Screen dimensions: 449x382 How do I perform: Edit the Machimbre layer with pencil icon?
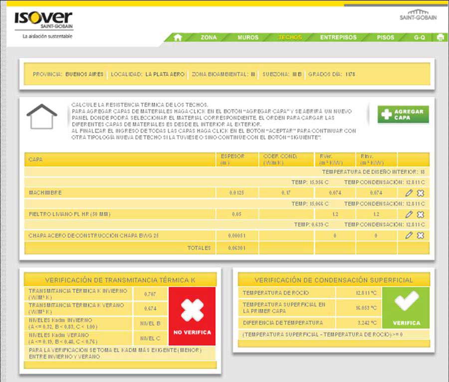pos(409,192)
